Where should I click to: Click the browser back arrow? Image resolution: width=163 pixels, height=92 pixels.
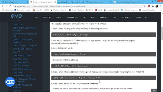tap(3, 6)
